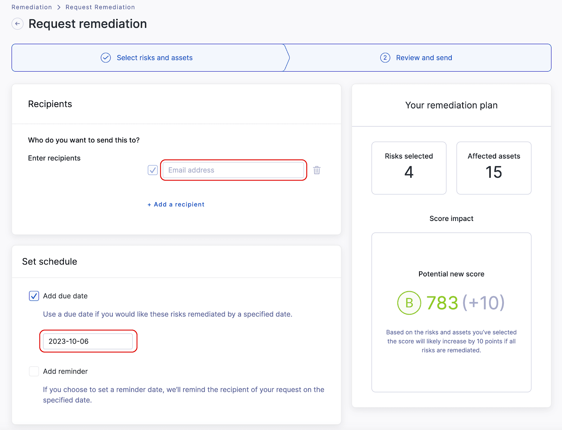Viewport: 562px width, 430px height.
Task: Click the Score impact label
Action: pyautogui.click(x=451, y=219)
